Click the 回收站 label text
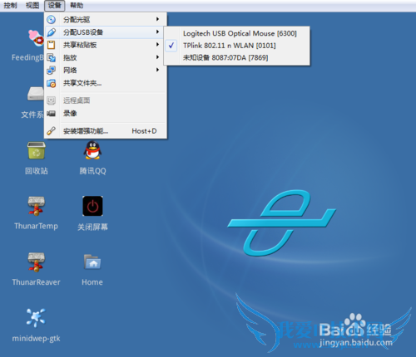The height and width of the screenshot is (357, 416). 37,171
